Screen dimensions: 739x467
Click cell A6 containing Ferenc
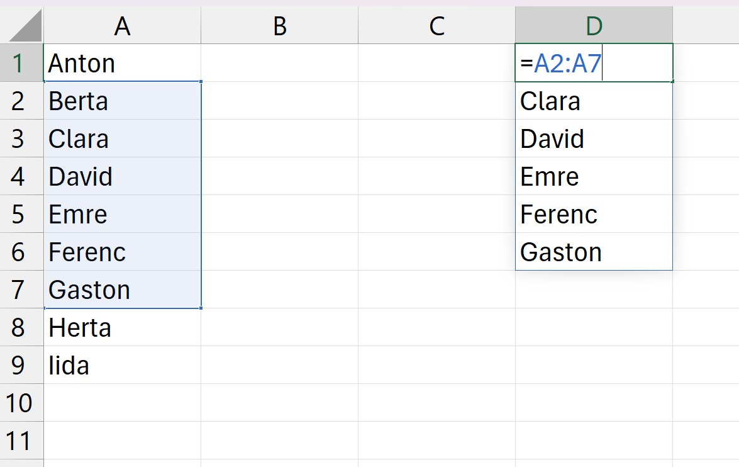pos(122,252)
